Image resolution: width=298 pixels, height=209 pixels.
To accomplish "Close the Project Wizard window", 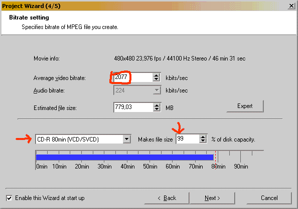I will coord(291,6).
